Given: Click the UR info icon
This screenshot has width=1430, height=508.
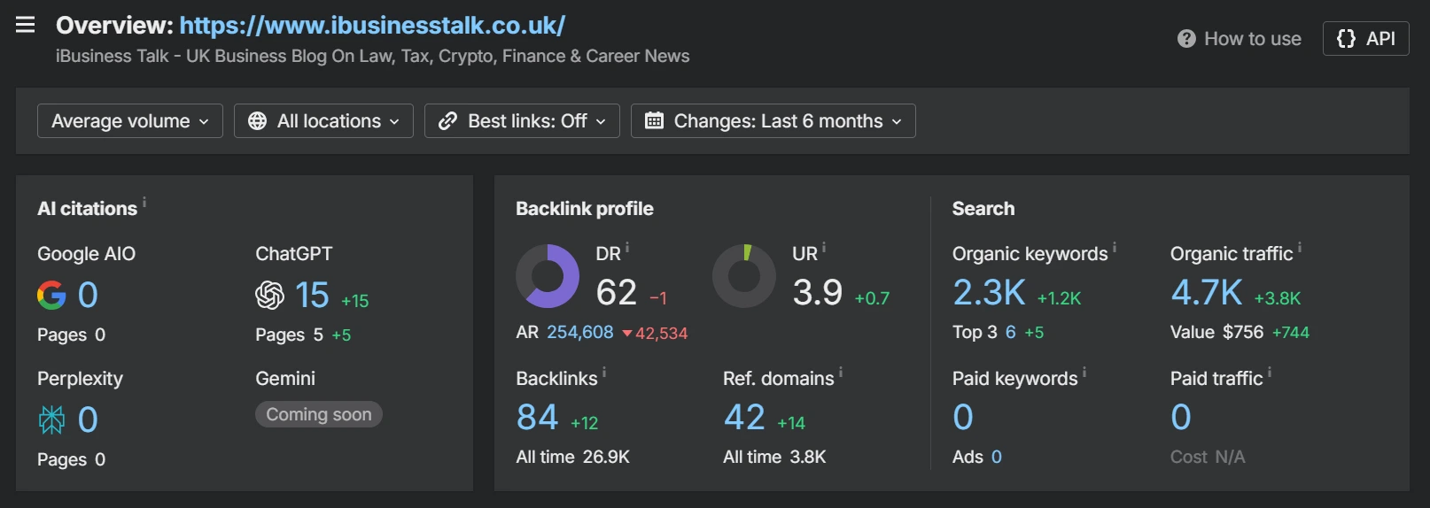Looking at the screenshot, I should (x=823, y=248).
